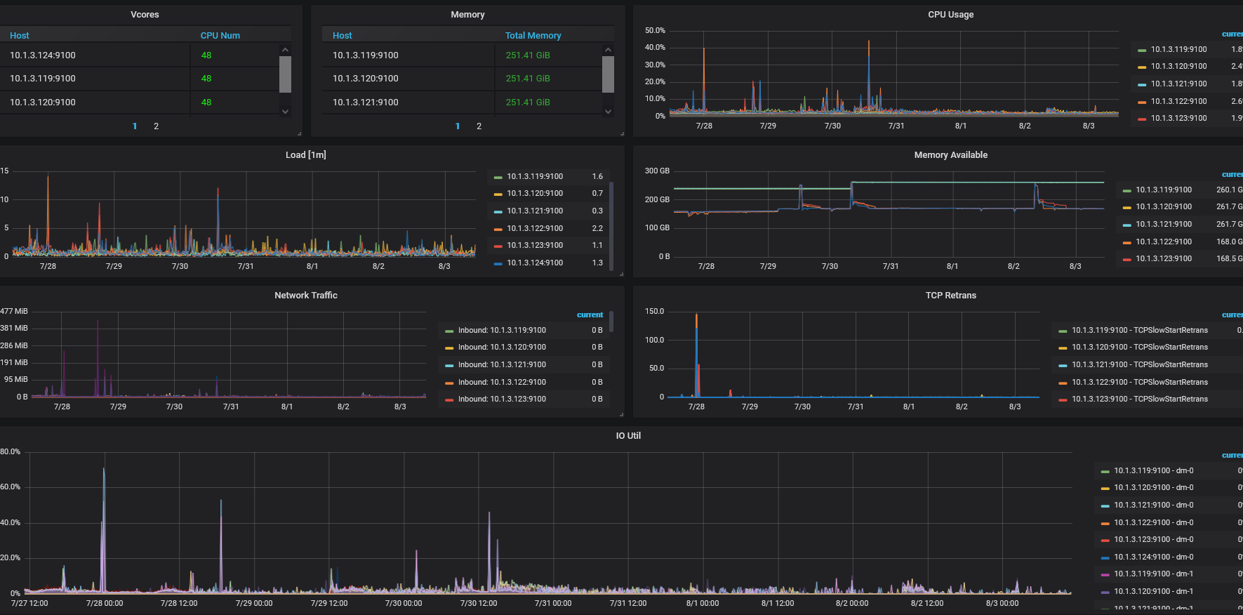Click the scroll-down arrow in Vcores table
This screenshot has width=1243, height=615.
point(285,111)
